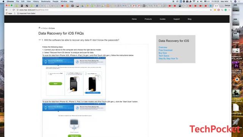The height and width of the screenshot is (137, 243).
Task: Click the Tech Specs sidebar link
Action: 164,56
